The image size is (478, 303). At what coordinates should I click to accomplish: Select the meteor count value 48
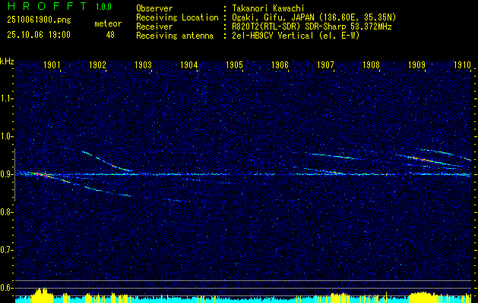(110, 35)
